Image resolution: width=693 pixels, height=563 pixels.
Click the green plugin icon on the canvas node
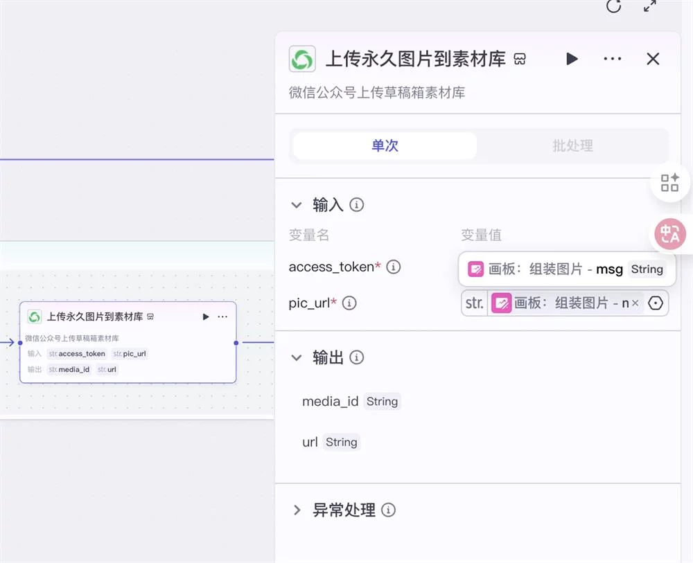pos(34,316)
